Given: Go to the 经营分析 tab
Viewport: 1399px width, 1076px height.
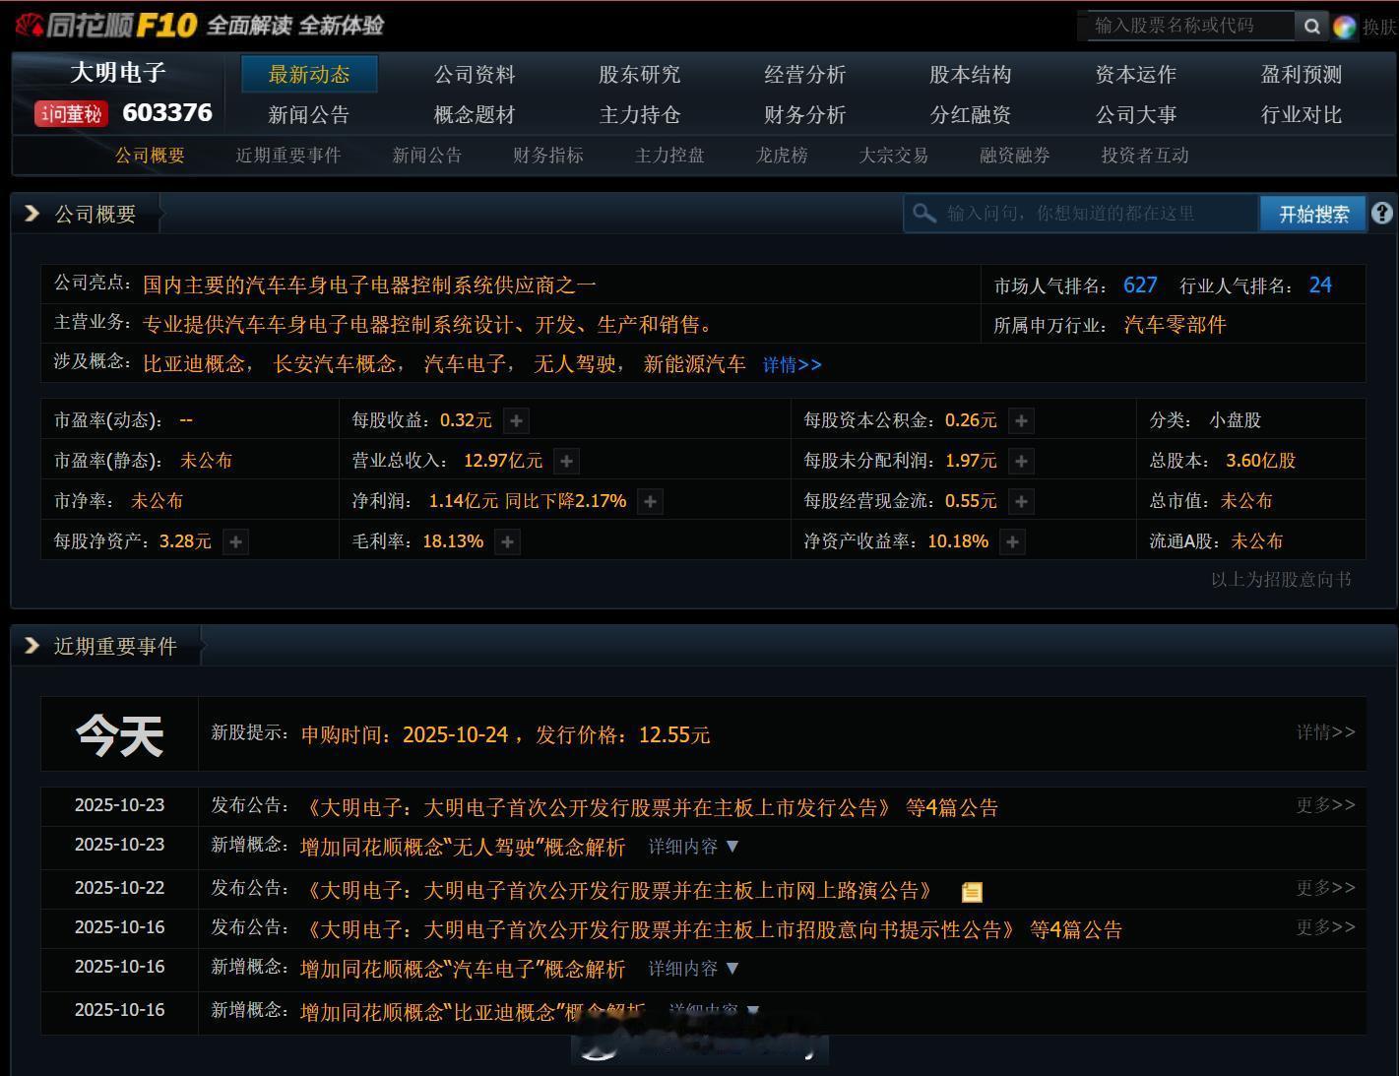Looking at the screenshot, I should tap(805, 74).
